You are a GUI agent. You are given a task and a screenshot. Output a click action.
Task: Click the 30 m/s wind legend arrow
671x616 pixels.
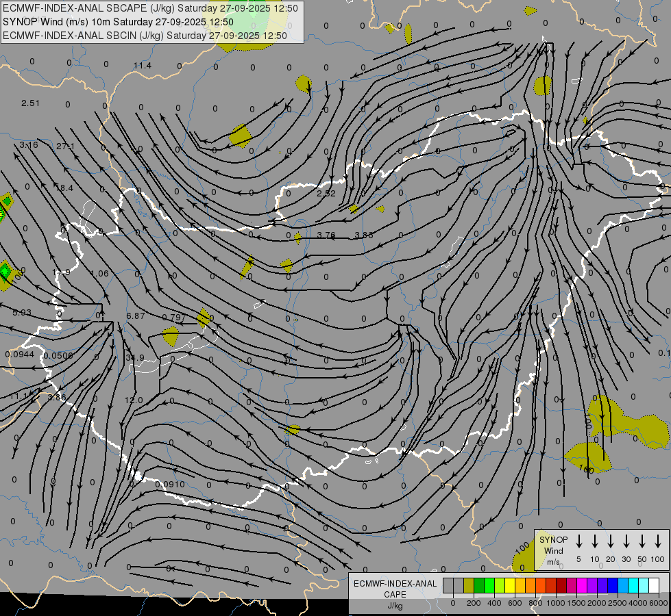[x=626, y=541]
